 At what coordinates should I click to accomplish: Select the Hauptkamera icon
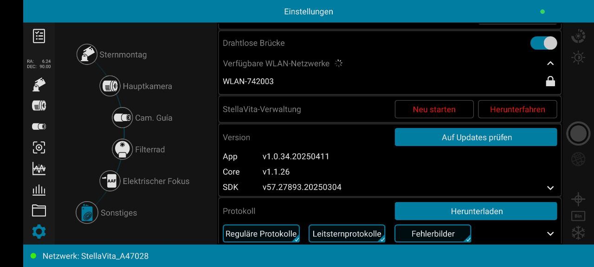click(110, 86)
